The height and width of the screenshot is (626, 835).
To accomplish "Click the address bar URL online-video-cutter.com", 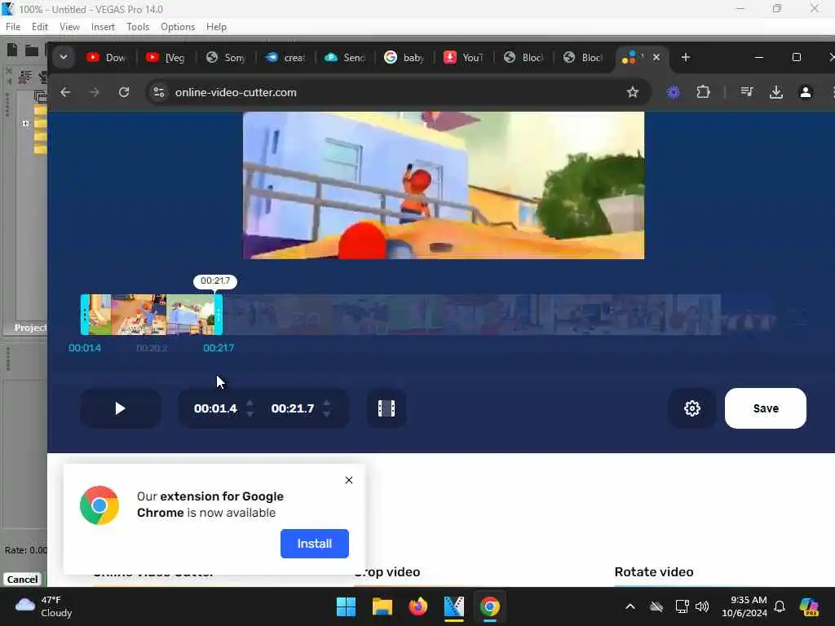I will click(236, 92).
